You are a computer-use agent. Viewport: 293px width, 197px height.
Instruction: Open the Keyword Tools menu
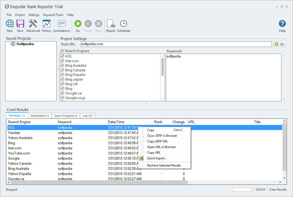pyautogui.click(x=53, y=15)
